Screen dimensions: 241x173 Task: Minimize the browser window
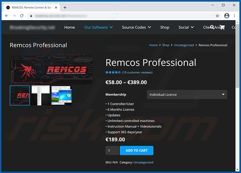[x=212, y=5]
